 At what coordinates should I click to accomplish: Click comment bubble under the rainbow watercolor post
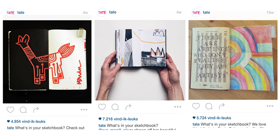[x=208, y=106]
